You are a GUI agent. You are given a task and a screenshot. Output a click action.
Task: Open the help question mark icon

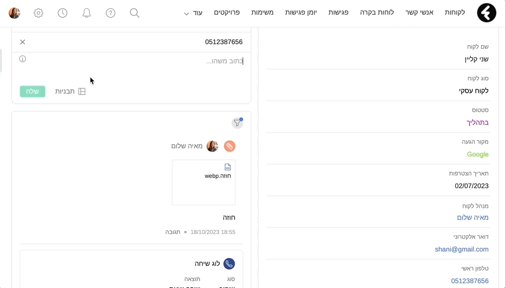coord(111,13)
